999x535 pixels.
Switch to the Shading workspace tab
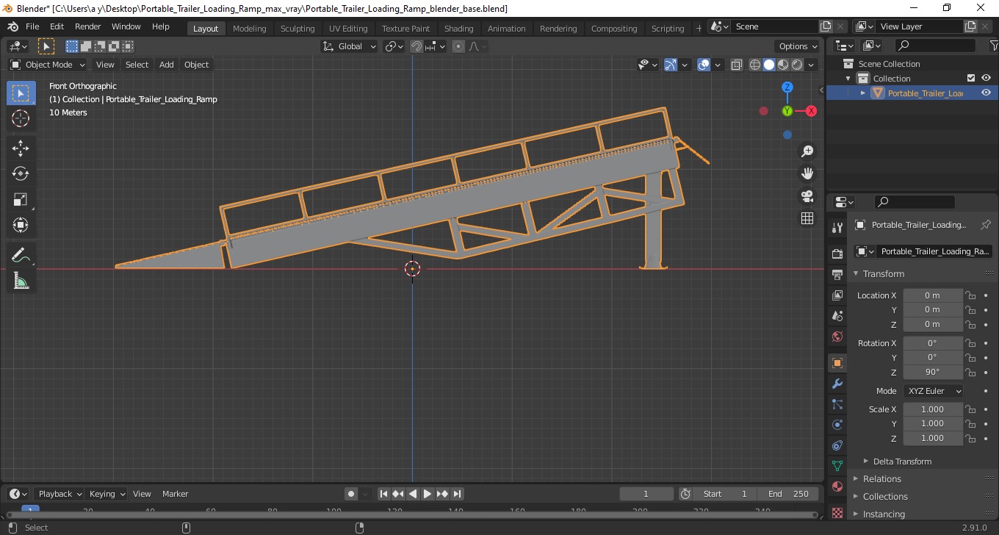458,28
